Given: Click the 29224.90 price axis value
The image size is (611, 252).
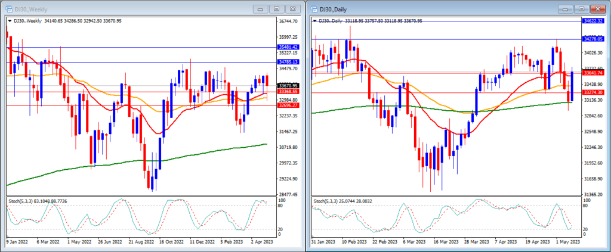Looking at the screenshot, I should click(x=289, y=179).
